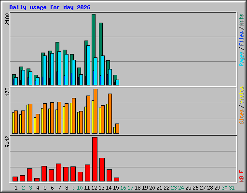Click the yellow 'Visits' legend label
The image size is (247, 193).
[x=242, y=95]
